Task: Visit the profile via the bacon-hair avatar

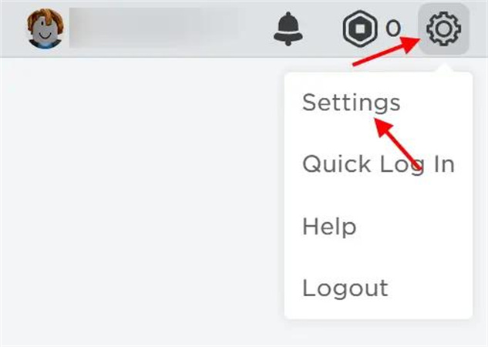Action: tap(45, 29)
